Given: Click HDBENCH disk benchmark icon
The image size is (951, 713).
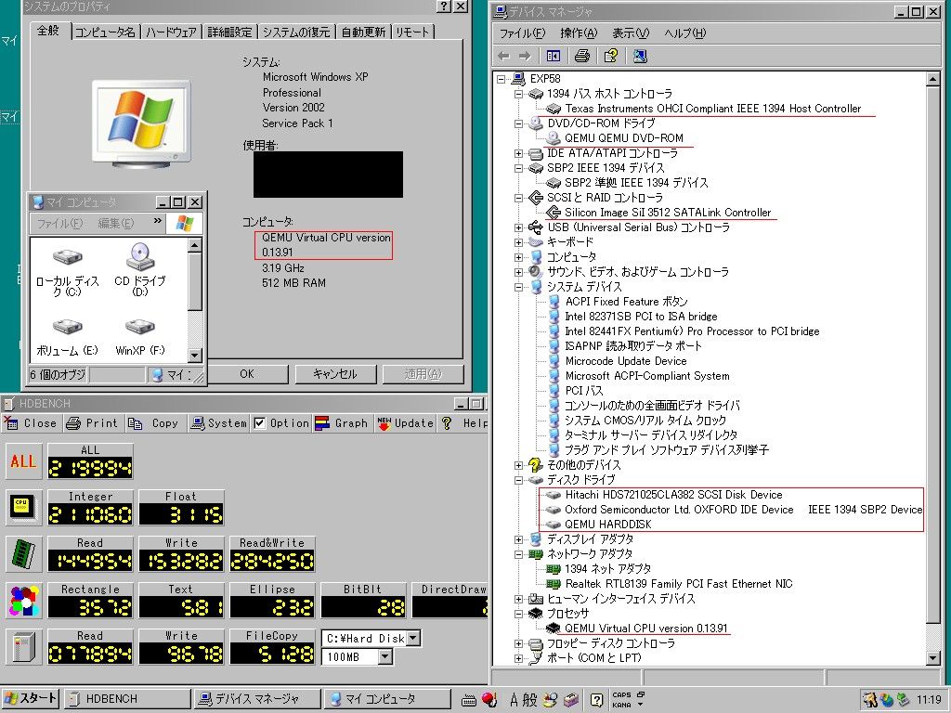Looking at the screenshot, I should tap(23, 647).
